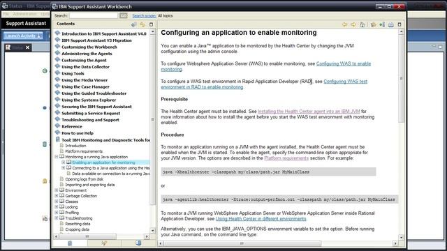Follow Configuring WAS test environment in RAD link

tap(345, 82)
